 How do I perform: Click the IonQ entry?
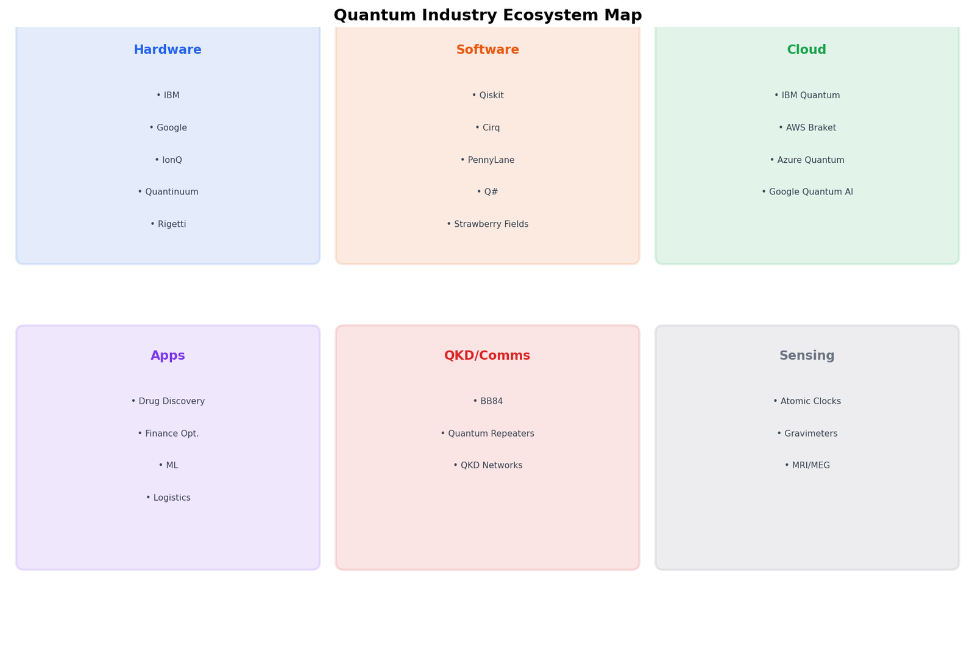tap(168, 160)
